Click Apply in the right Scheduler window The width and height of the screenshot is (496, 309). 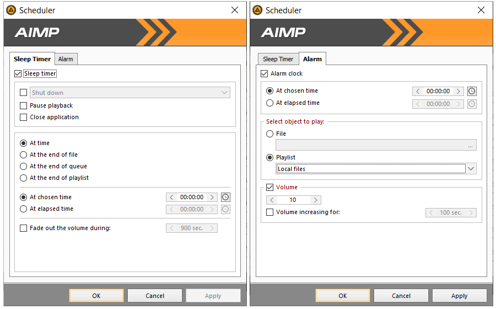click(460, 296)
